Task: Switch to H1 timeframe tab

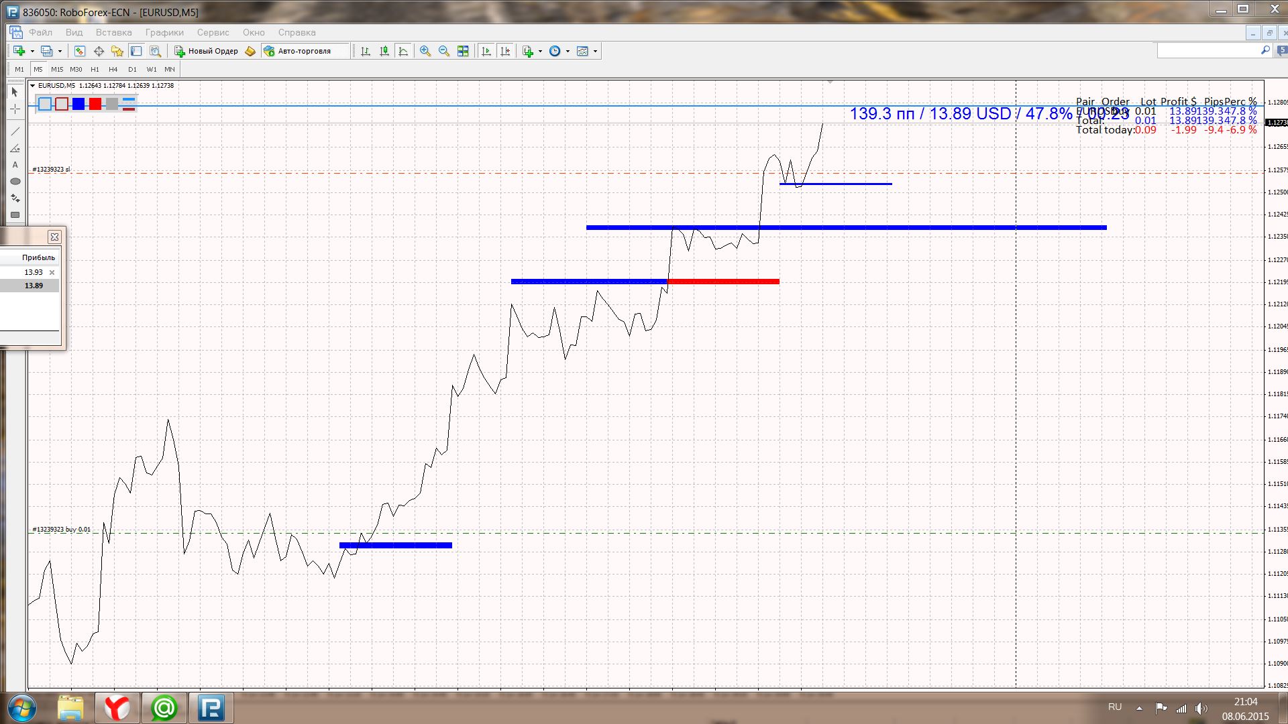Action: point(95,69)
